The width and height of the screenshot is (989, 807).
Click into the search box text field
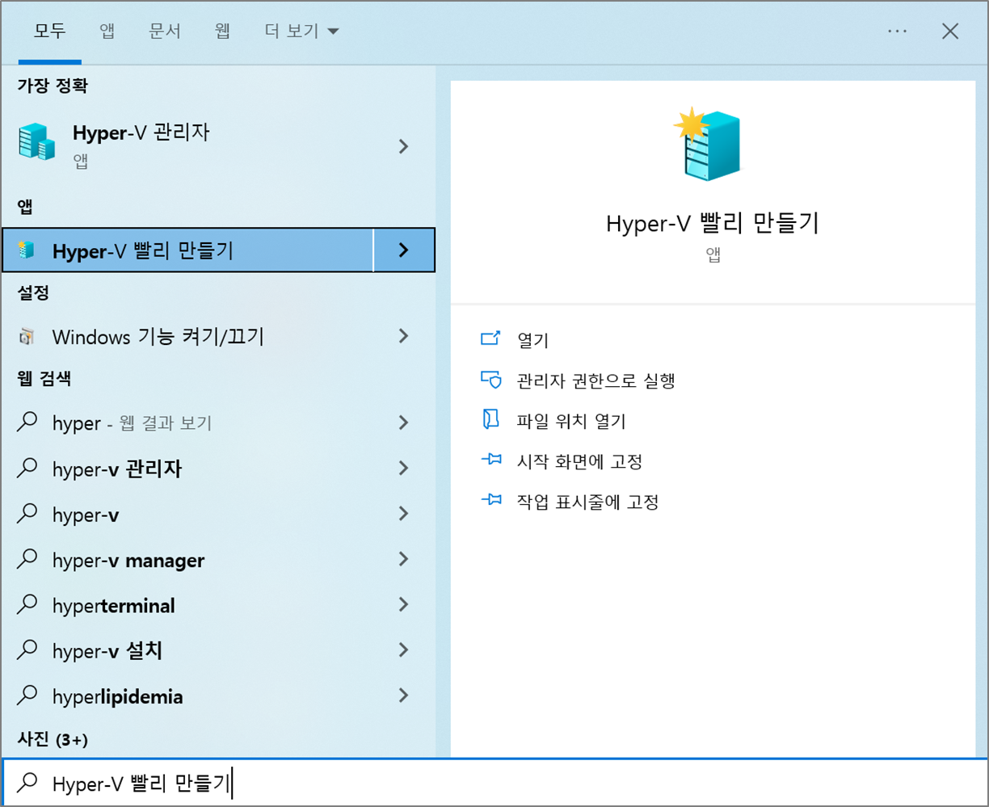494,783
